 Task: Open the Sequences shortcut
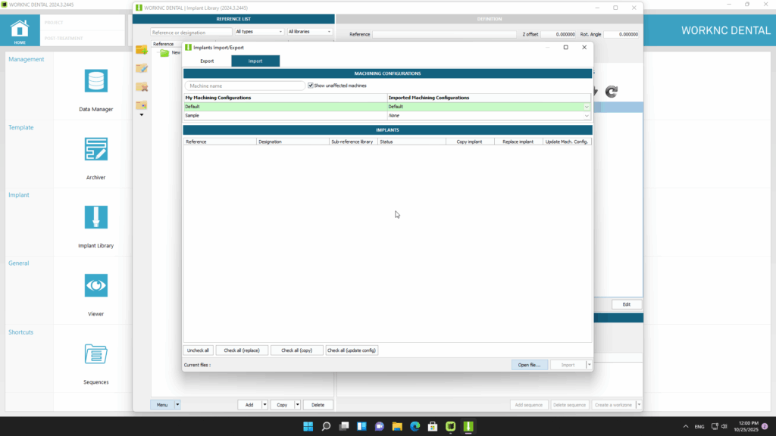tap(95, 354)
